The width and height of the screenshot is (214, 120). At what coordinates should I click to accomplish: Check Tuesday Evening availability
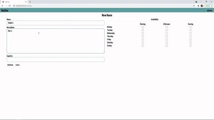[191, 30]
